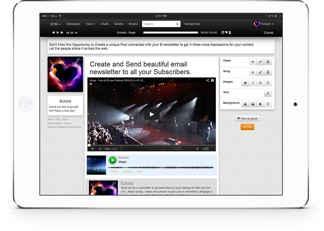324x231 pixels.
Task: Open Images grid layout icon
Action: [x=260, y=83]
